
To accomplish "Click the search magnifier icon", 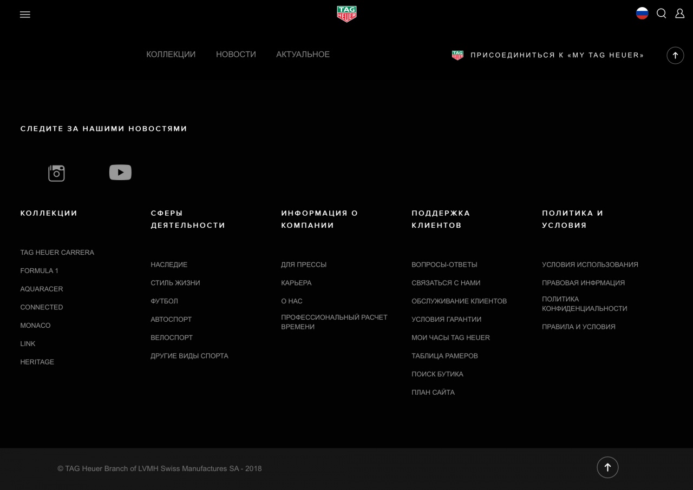I will coord(661,14).
